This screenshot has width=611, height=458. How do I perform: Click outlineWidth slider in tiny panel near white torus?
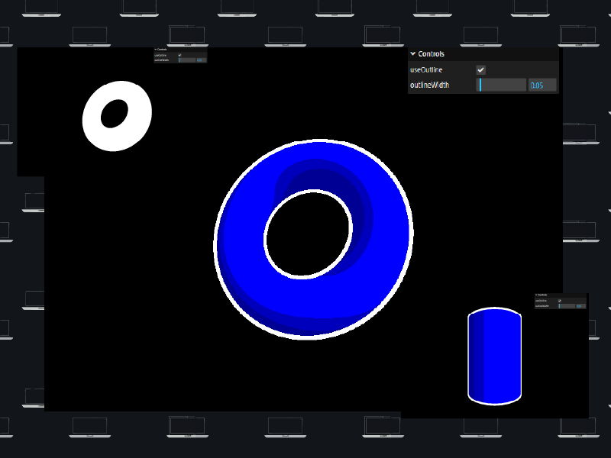tap(186, 60)
